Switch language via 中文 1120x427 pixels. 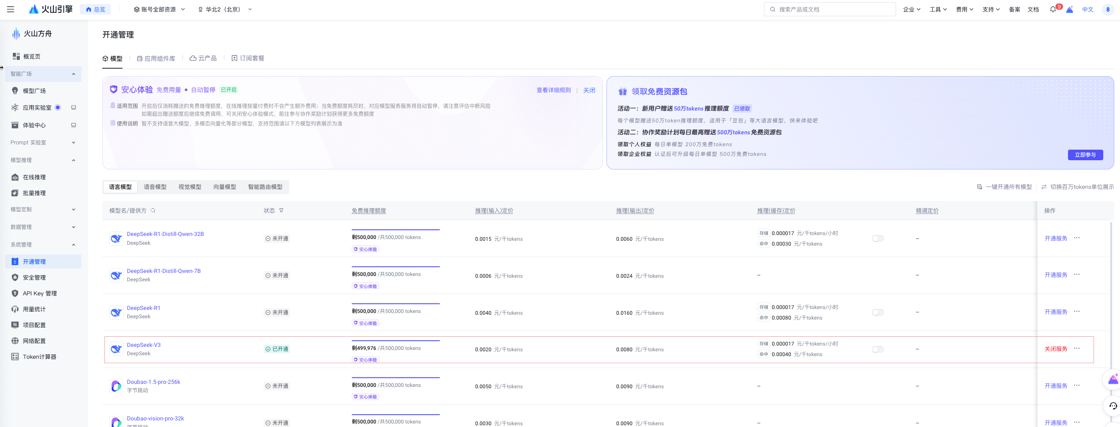[x=1088, y=9]
